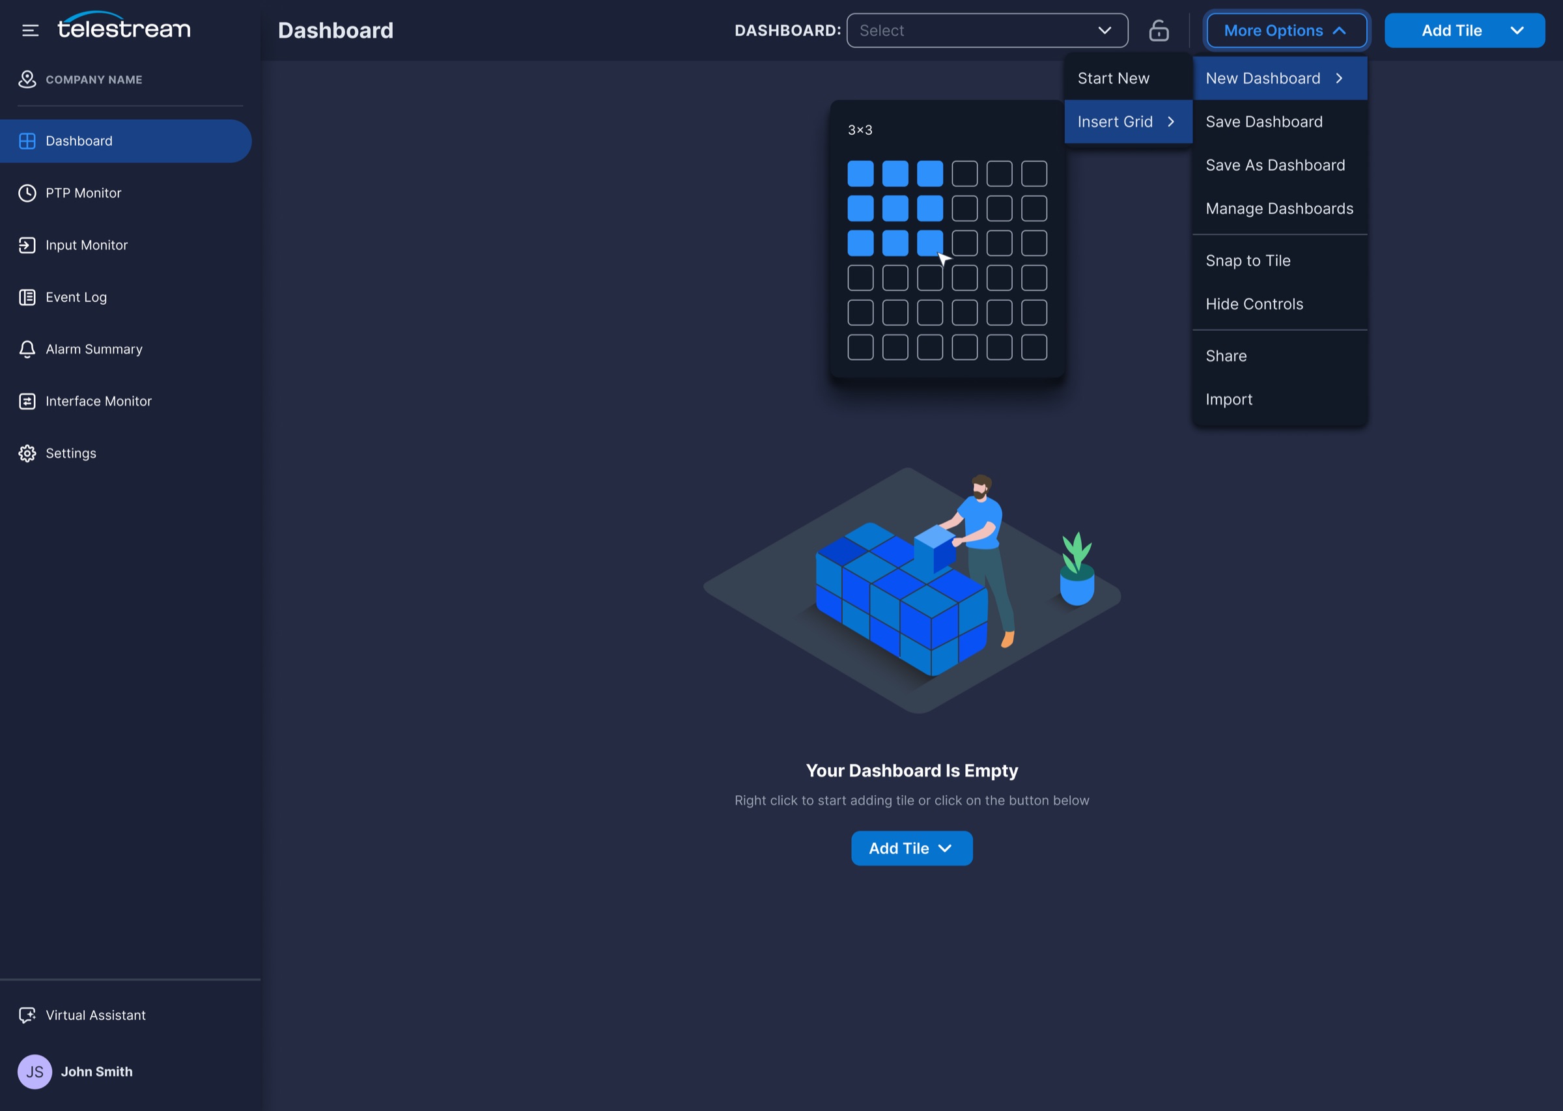Pick top-left cell in grid size picker

click(860, 174)
